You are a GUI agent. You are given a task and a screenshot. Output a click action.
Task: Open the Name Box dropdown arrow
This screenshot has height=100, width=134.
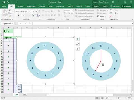point(13,24)
